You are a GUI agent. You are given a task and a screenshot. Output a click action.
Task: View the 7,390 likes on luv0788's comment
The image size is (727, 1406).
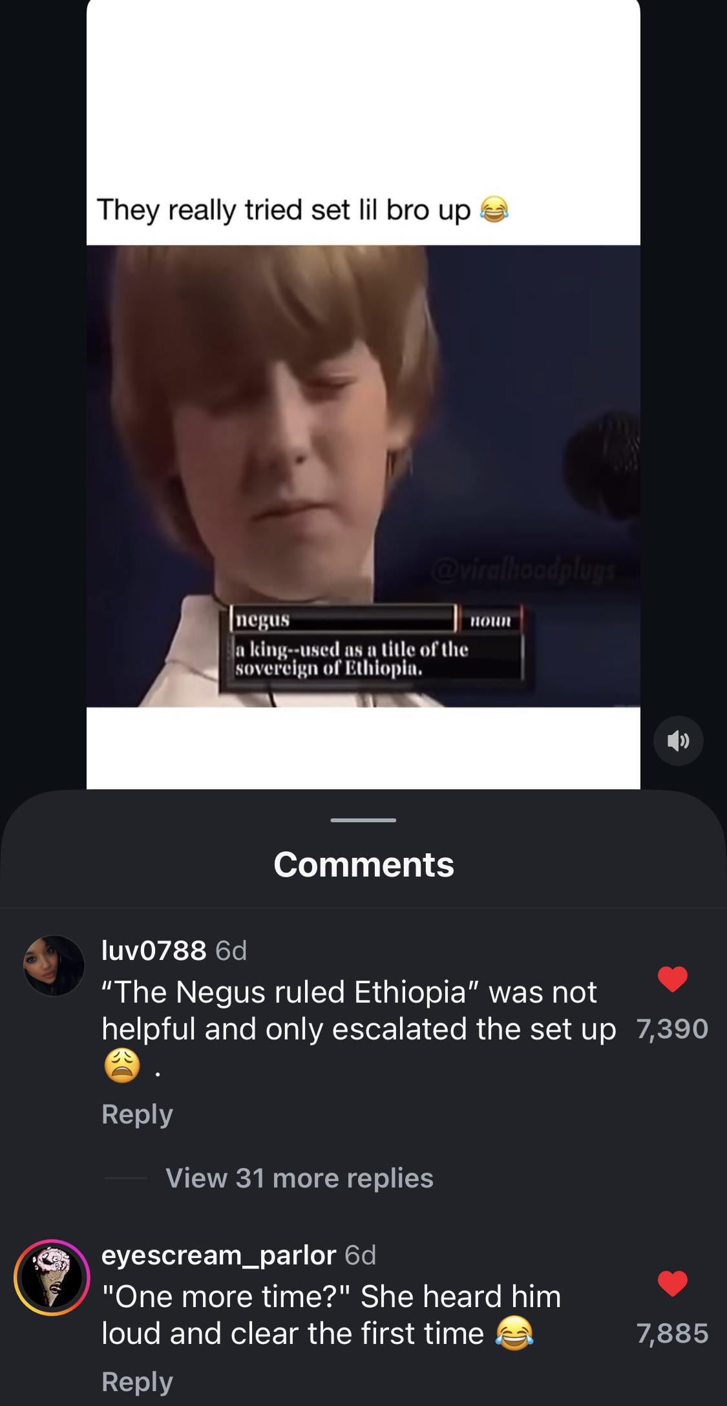(x=672, y=1029)
